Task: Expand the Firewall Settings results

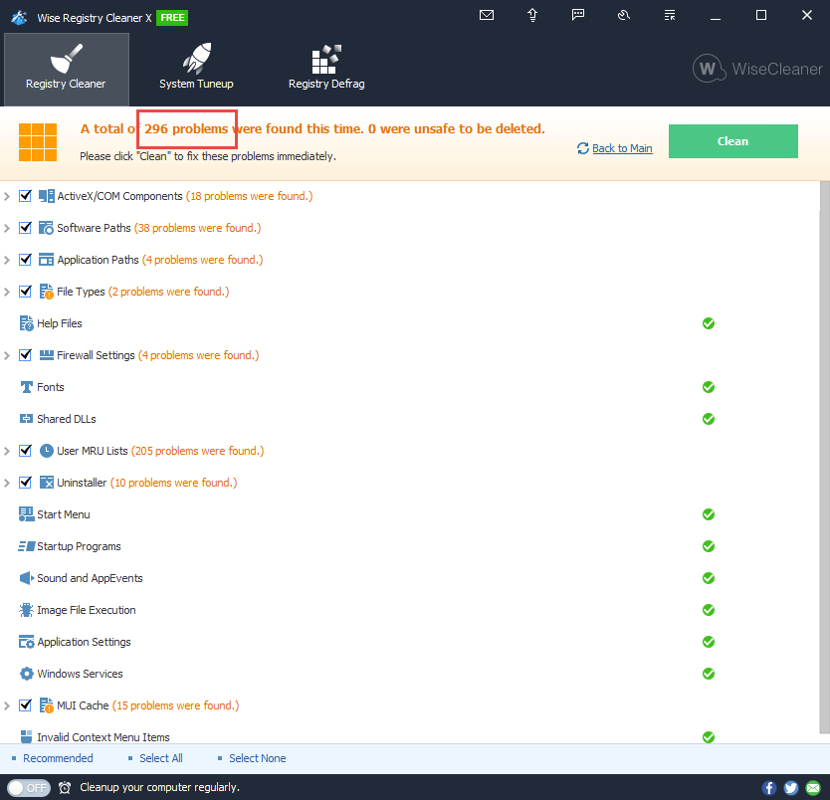Action: tap(7, 355)
